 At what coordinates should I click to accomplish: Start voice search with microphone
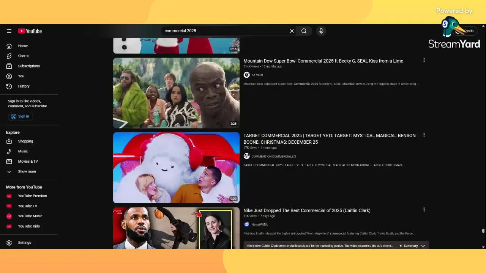click(x=321, y=31)
